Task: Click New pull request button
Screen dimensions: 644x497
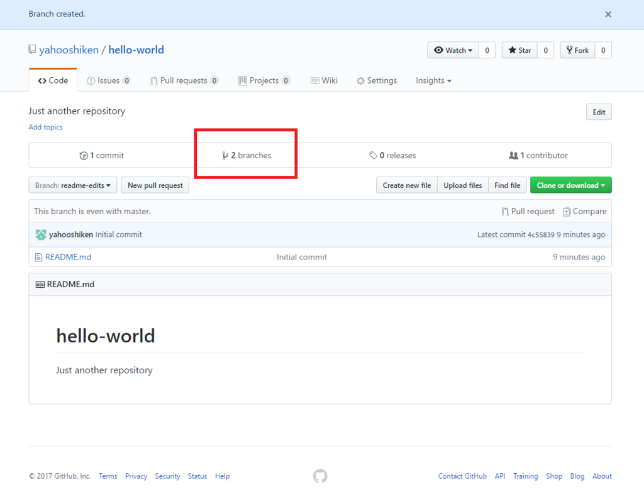Action: click(155, 185)
